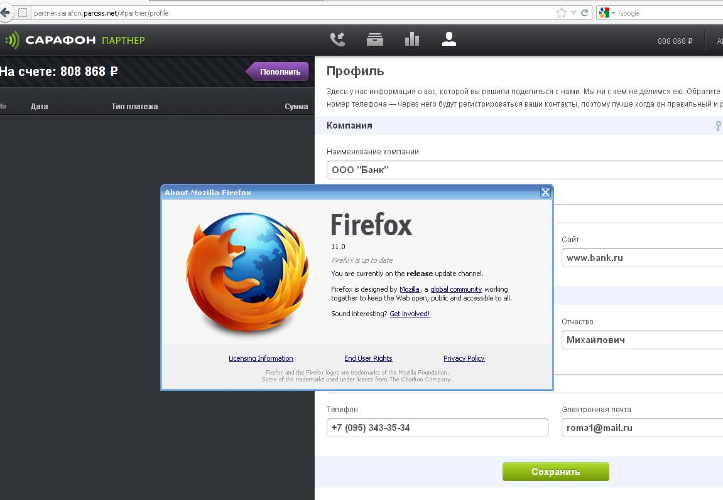723x500 pixels.
Task: Open the Mozilla link in About dialog
Action: [410, 289]
